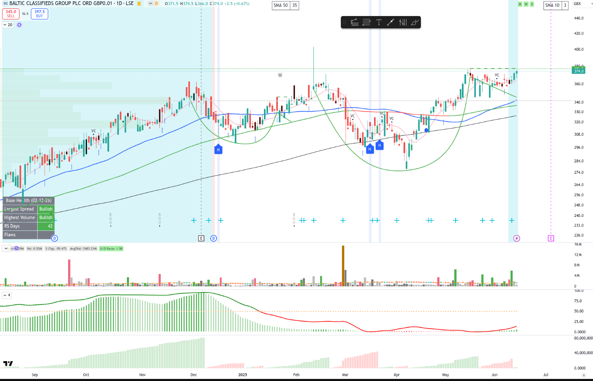Toggle the W weekly timeframe badge
This screenshot has height=381, width=593.
[x=526, y=4]
